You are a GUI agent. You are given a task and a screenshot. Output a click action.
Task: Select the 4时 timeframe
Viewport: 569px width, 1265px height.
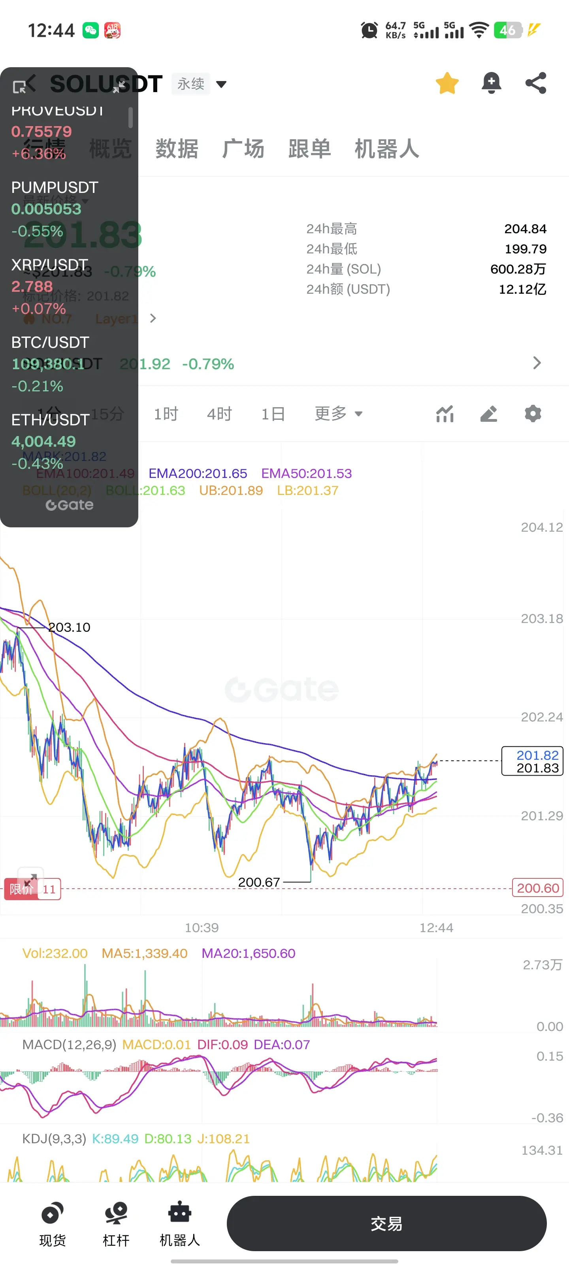tap(219, 414)
